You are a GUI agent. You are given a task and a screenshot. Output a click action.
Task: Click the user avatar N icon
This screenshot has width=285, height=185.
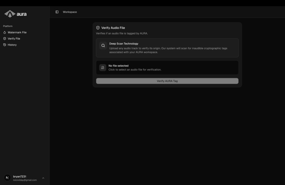click(x=7, y=178)
